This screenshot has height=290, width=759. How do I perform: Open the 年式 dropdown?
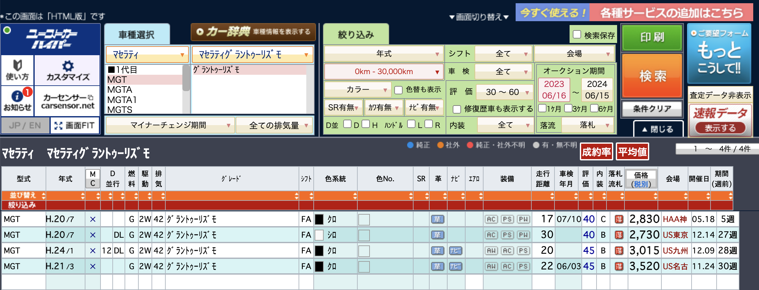coord(384,54)
